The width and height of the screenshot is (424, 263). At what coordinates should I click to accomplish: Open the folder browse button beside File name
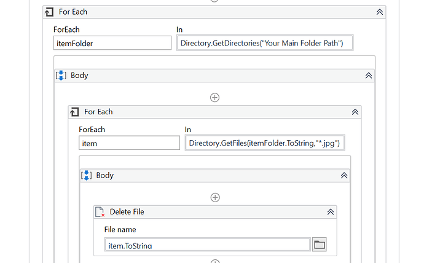tap(319, 245)
